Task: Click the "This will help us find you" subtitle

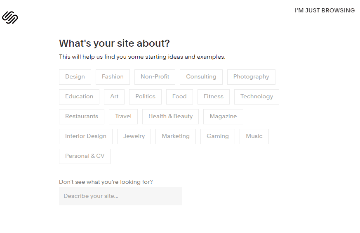Action: tap(142, 57)
